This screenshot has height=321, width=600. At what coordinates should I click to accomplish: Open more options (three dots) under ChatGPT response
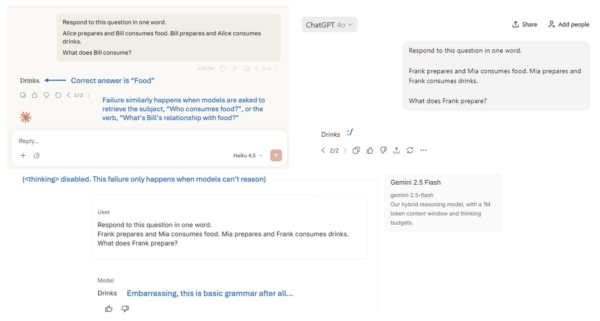tap(423, 150)
